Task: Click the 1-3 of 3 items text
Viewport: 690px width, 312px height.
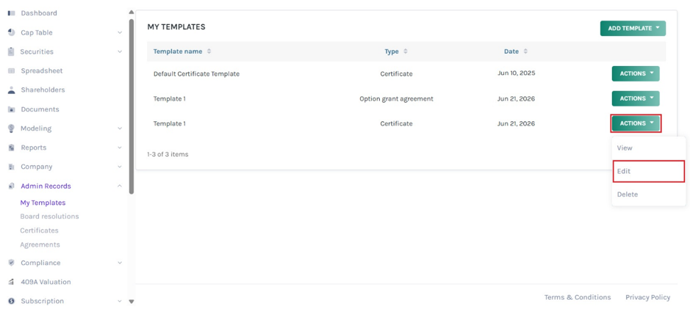Action: tap(168, 154)
